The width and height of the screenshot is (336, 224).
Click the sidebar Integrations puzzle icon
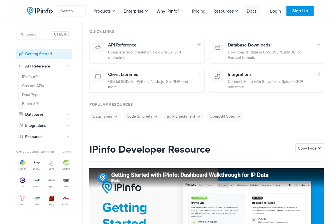pos(21,125)
